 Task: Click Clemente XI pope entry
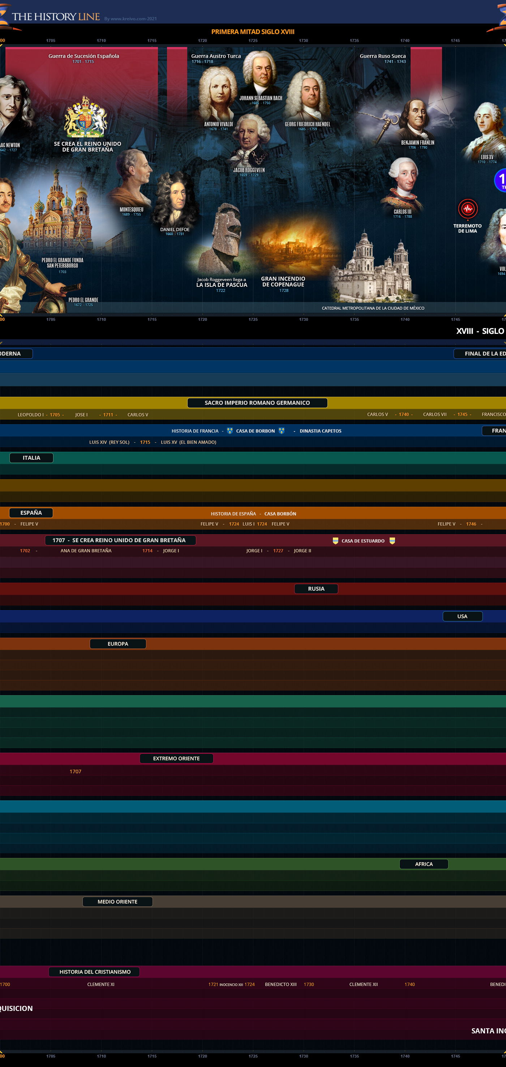[x=100, y=984]
